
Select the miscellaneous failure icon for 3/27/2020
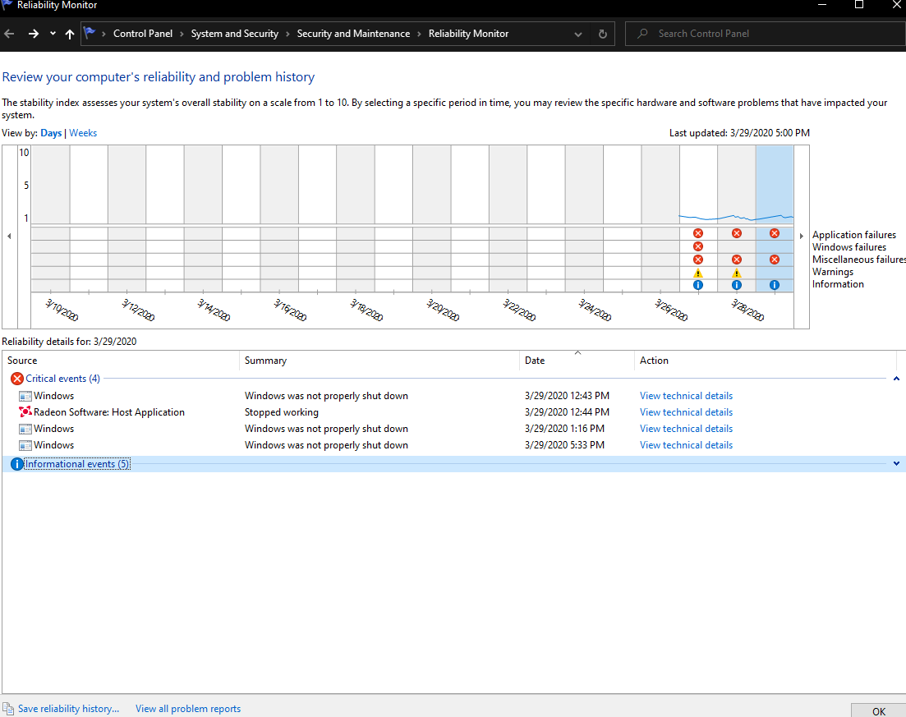(698, 260)
